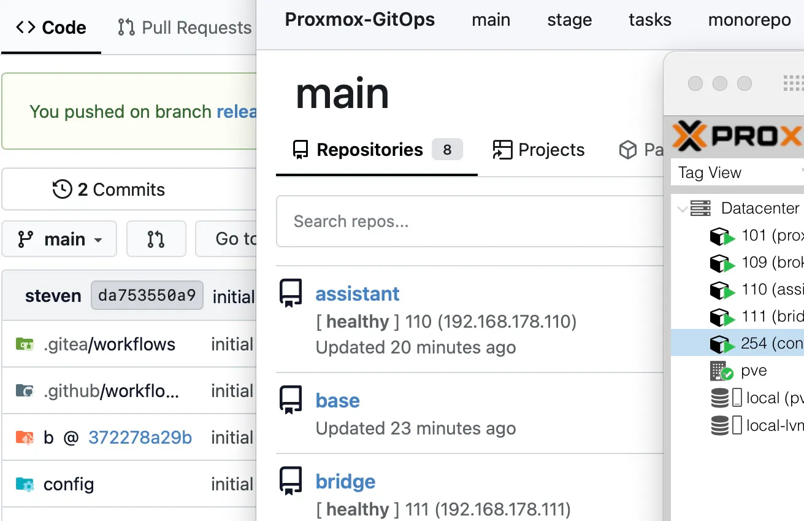Open commit da753550a9
The height and width of the screenshot is (521, 804).
(x=147, y=296)
